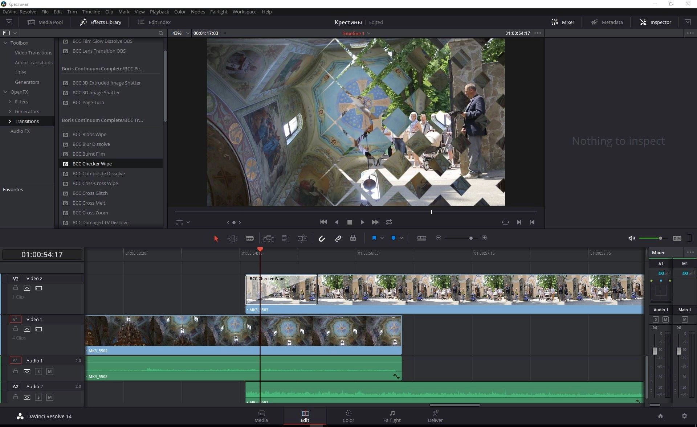697x427 pixels.
Task: Activate the Trim Edit Mode tool
Action: 233,238
